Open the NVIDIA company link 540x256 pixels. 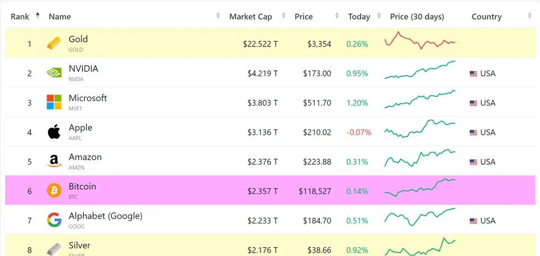[83, 69]
